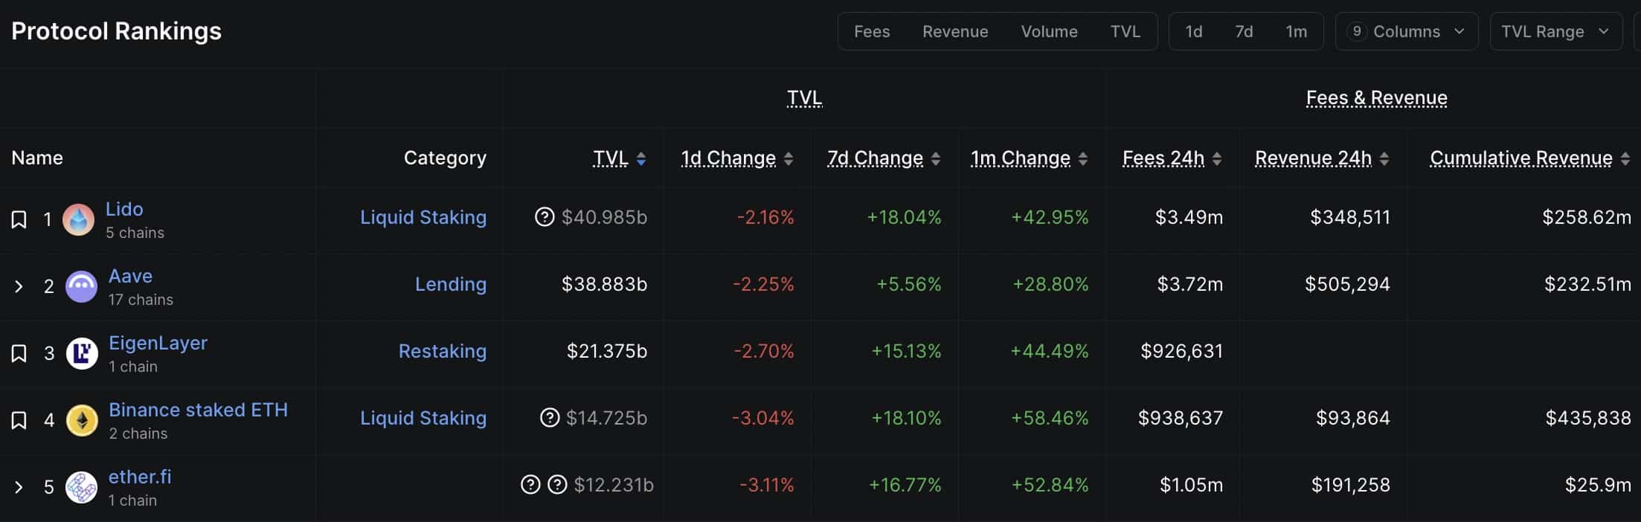This screenshot has width=1641, height=522.
Task: Click the ether.fi protocol logo
Action: coord(82,487)
